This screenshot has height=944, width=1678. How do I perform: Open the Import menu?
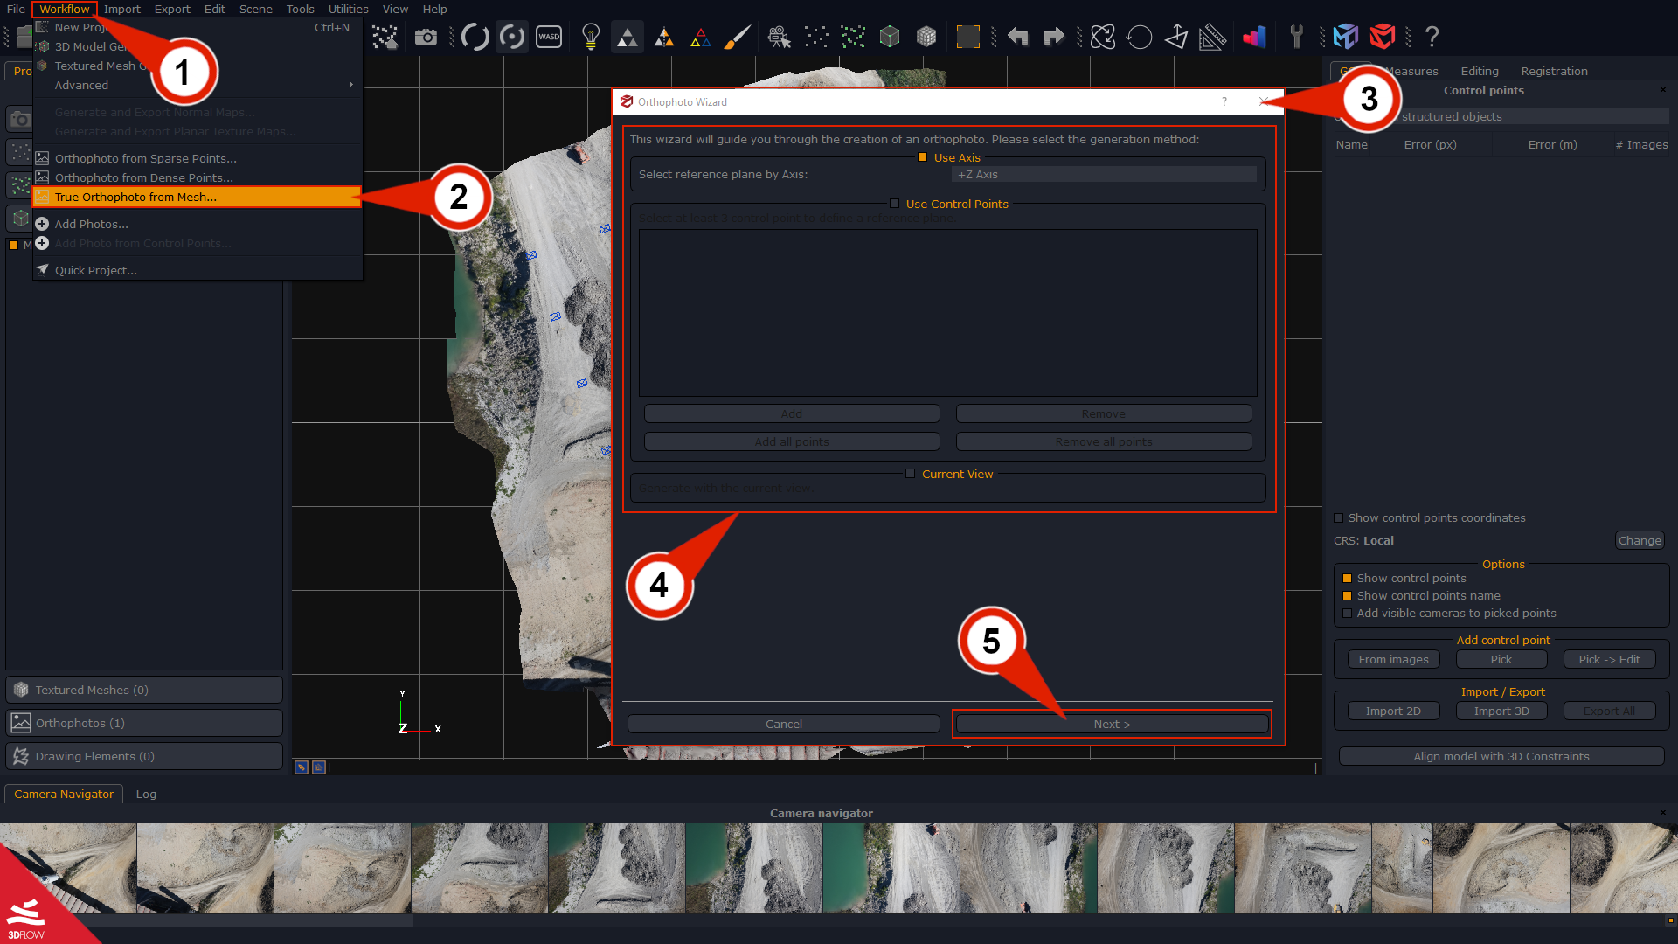(x=121, y=9)
